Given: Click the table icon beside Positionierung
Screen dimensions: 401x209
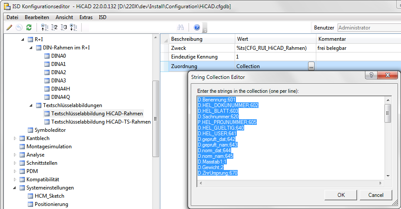Looking at the screenshot, I should pos(30,204).
